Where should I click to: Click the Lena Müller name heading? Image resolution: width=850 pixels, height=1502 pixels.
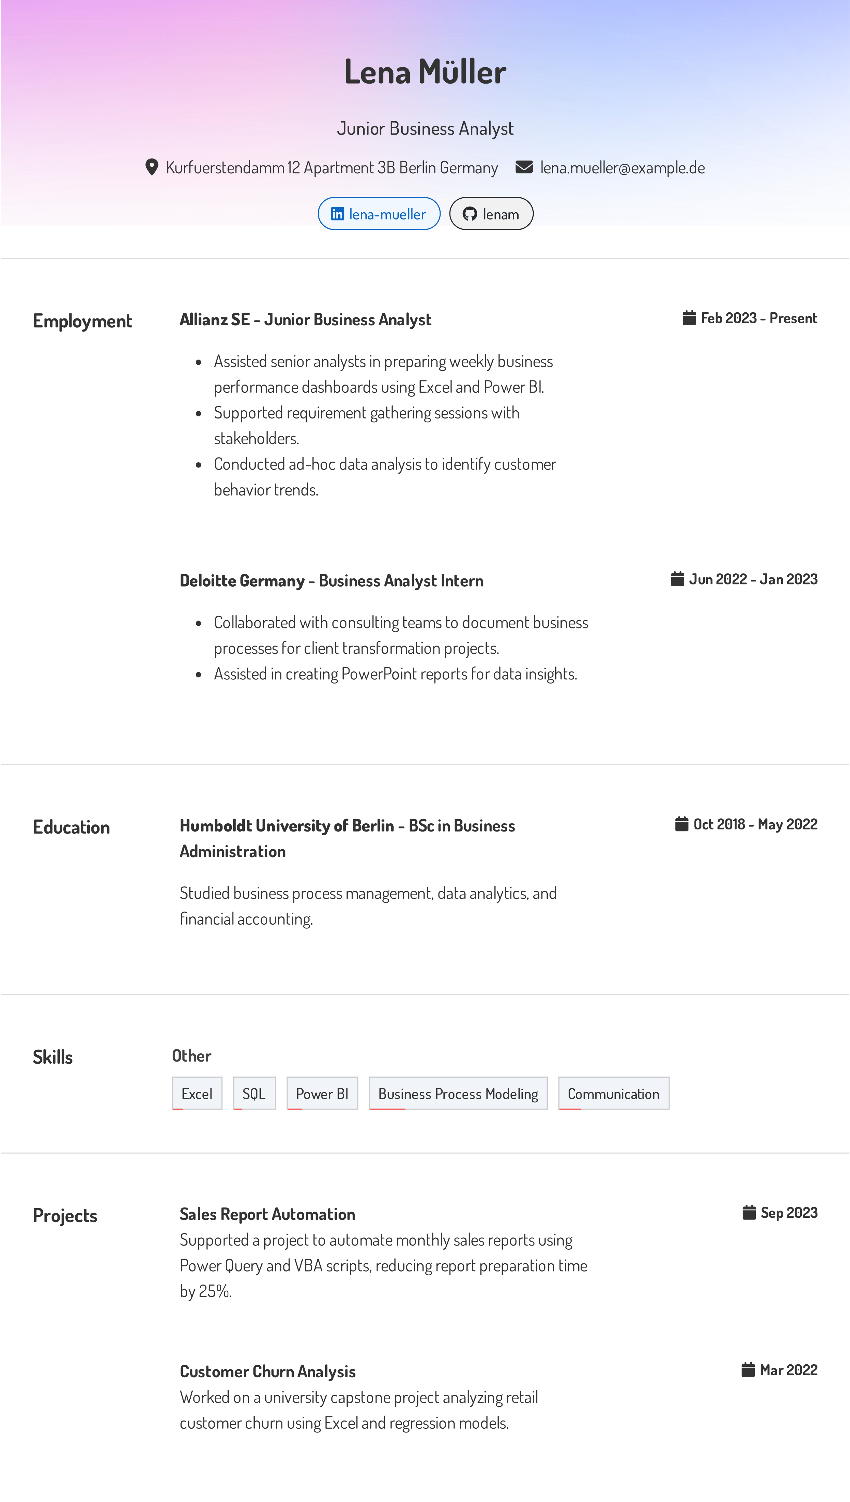tap(425, 72)
